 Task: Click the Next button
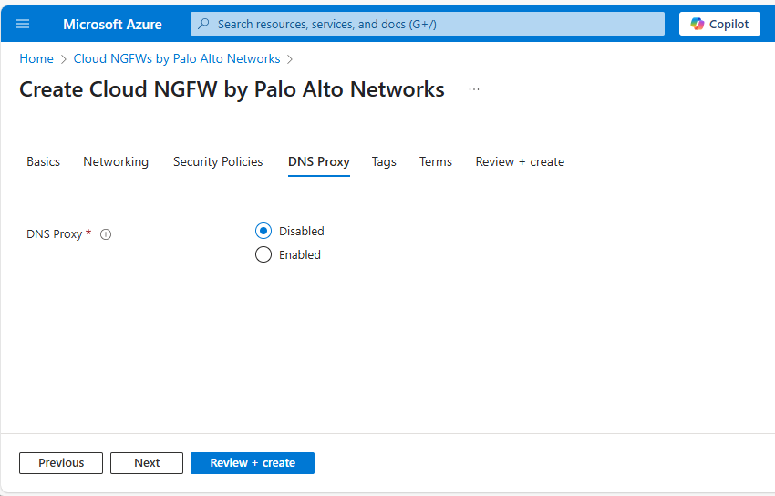pyautogui.click(x=147, y=463)
